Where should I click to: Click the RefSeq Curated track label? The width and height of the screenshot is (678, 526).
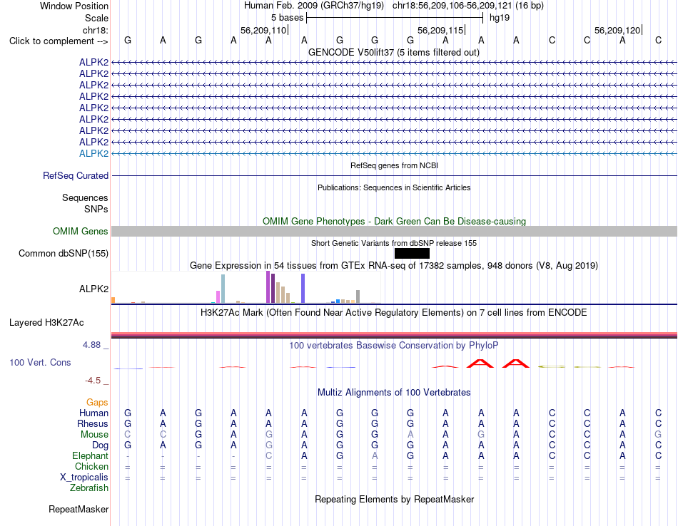pyautogui.click(x=76, y=176)
